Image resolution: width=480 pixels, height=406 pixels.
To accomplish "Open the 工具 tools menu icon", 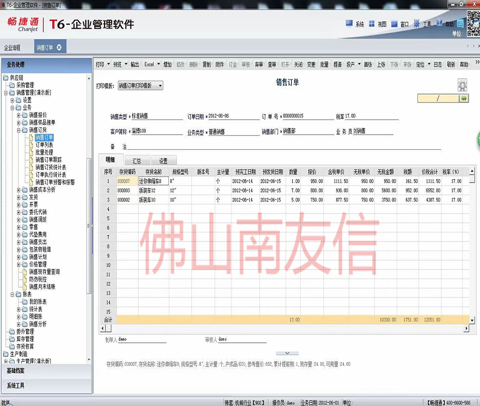I will (x=417, y=24).
